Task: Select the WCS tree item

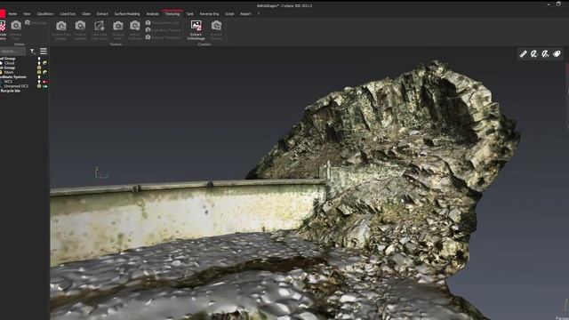Action: [x=8, y=82]
